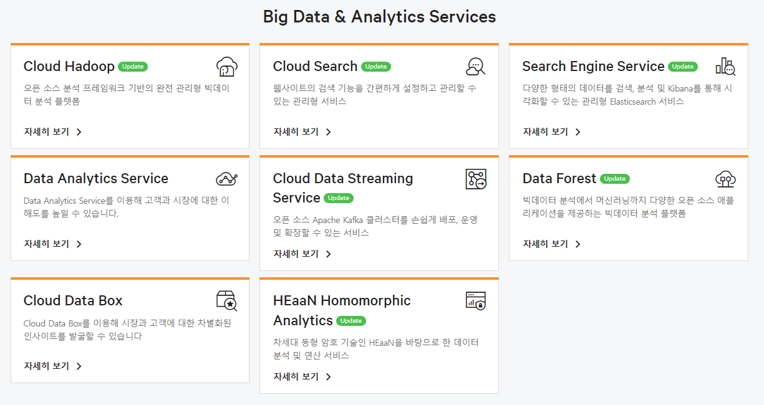Select the Search Engine Service title

pos(594,67)
